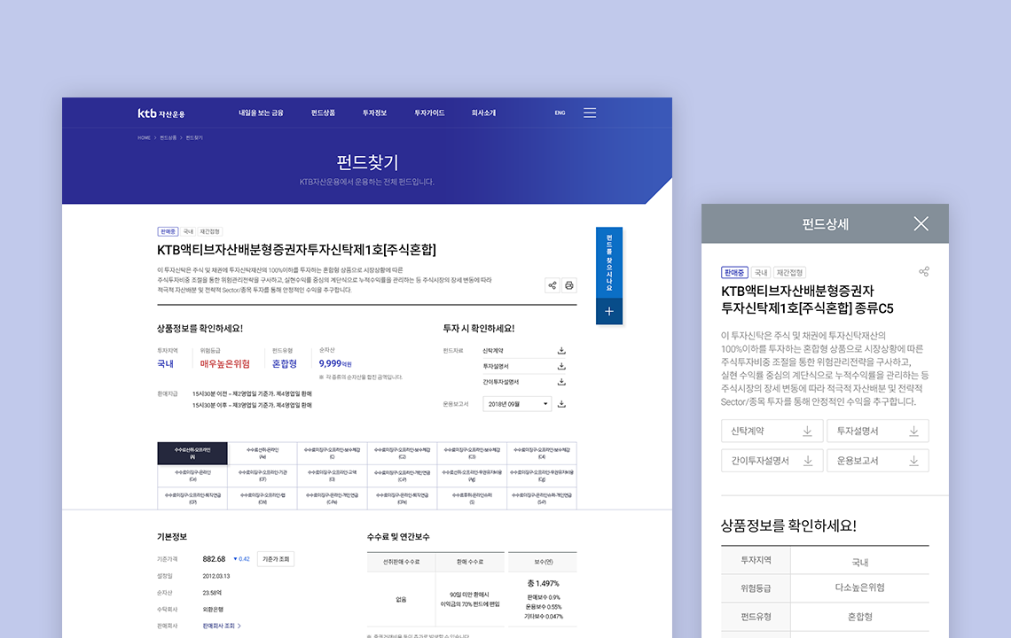Open the 투자가이드 menu

point(429,113)
